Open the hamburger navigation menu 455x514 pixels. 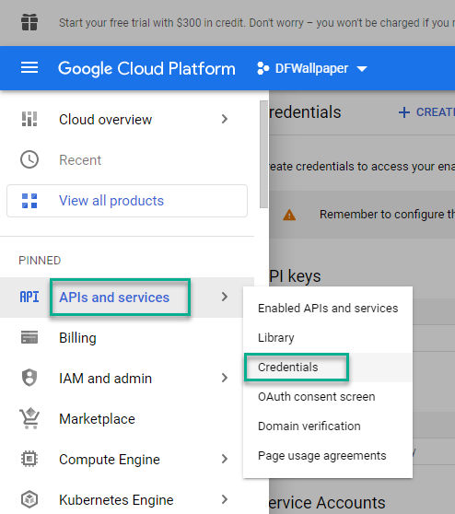click(29, 68)
